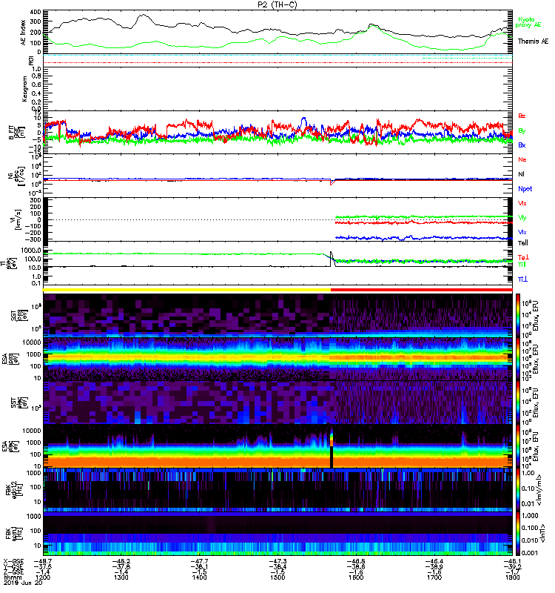Screen dimensions: 555x593
Task: Select the date label 2019 Jun 20
Action: click(x=23, y=583)
